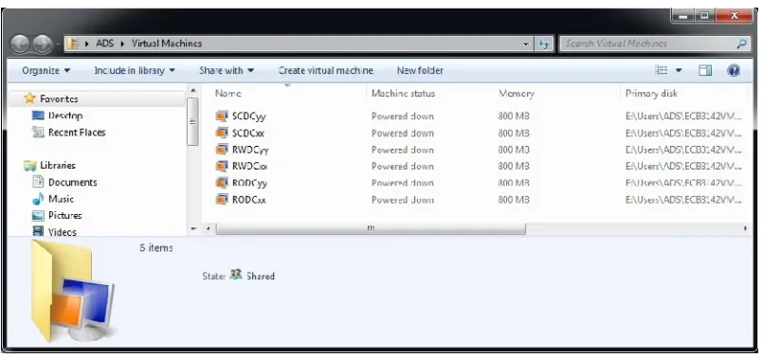Select the RWDCxx virtual machine icon

coord(222,166)
